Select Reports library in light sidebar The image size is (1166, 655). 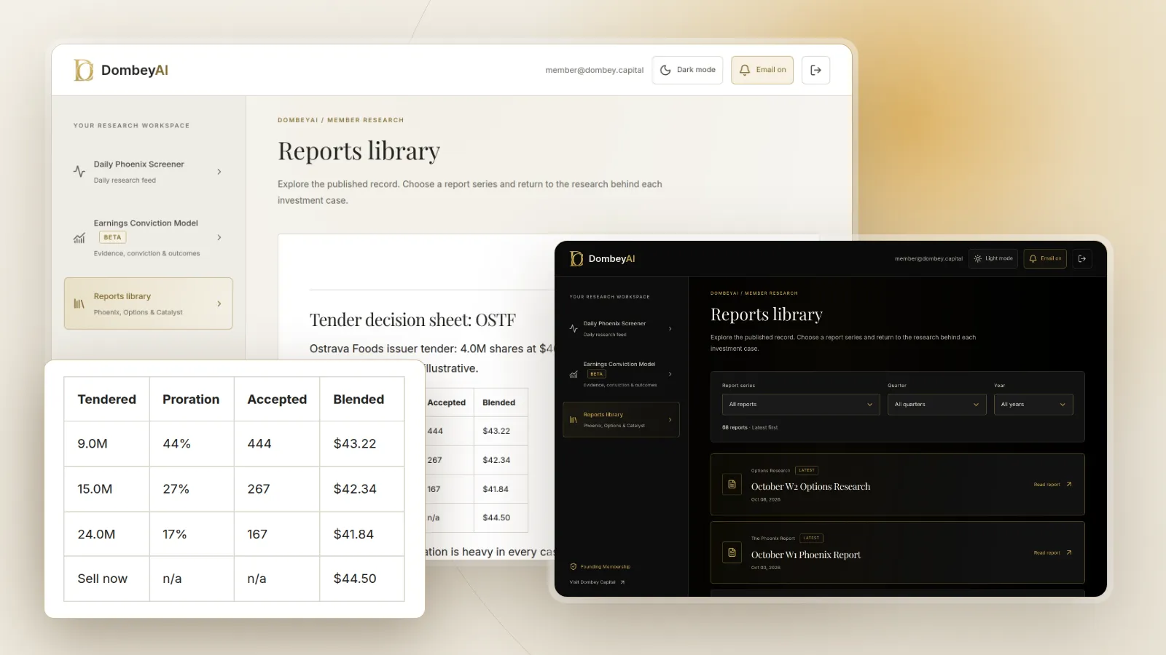click(x=149, y=303)
